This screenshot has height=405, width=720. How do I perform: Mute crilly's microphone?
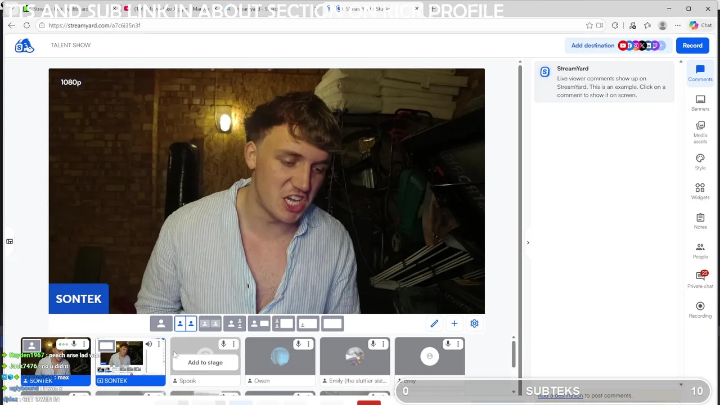coord(448,344)
